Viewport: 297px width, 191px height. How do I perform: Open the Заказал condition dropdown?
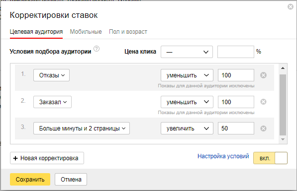click(x=52, y=102)
